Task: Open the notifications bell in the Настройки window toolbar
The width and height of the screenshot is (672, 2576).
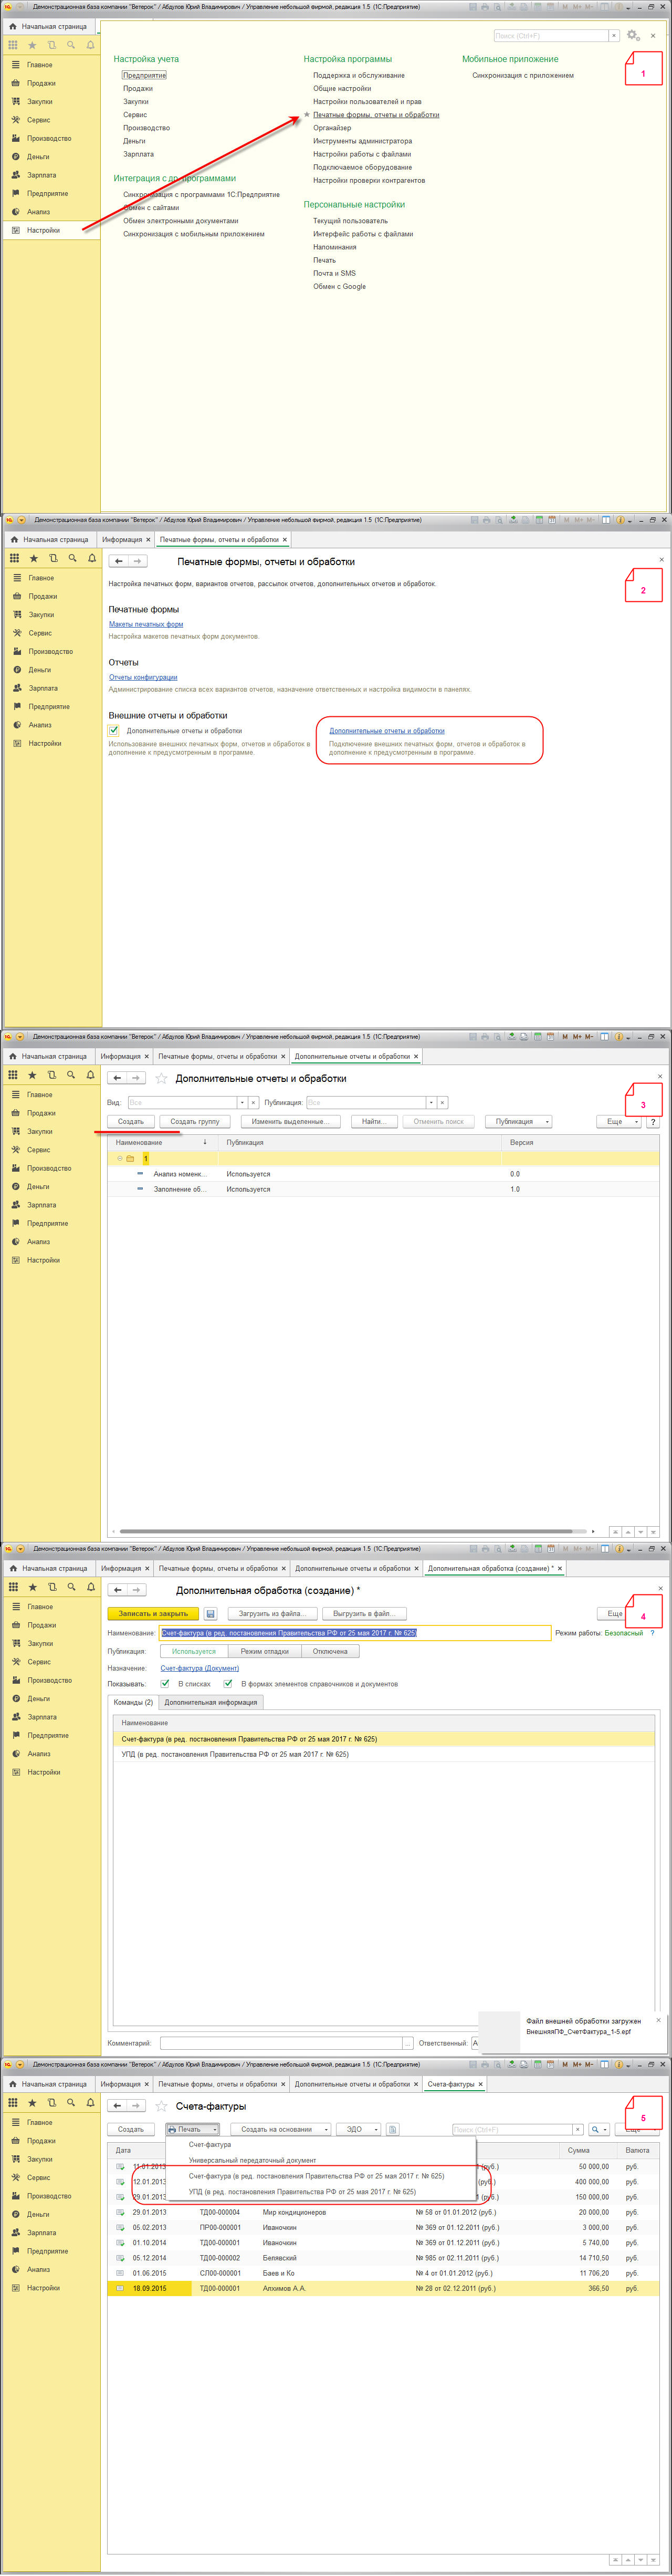Action: point(90,45)
